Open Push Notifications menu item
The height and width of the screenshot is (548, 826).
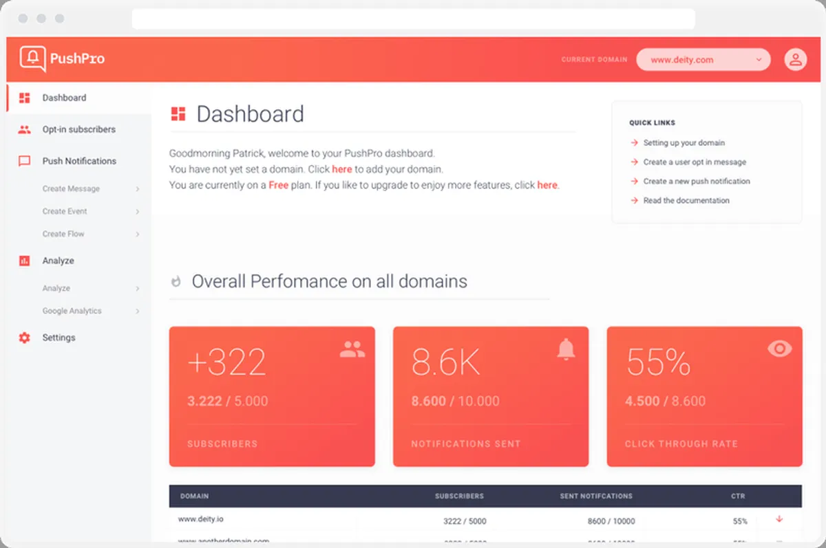point(78,161)
